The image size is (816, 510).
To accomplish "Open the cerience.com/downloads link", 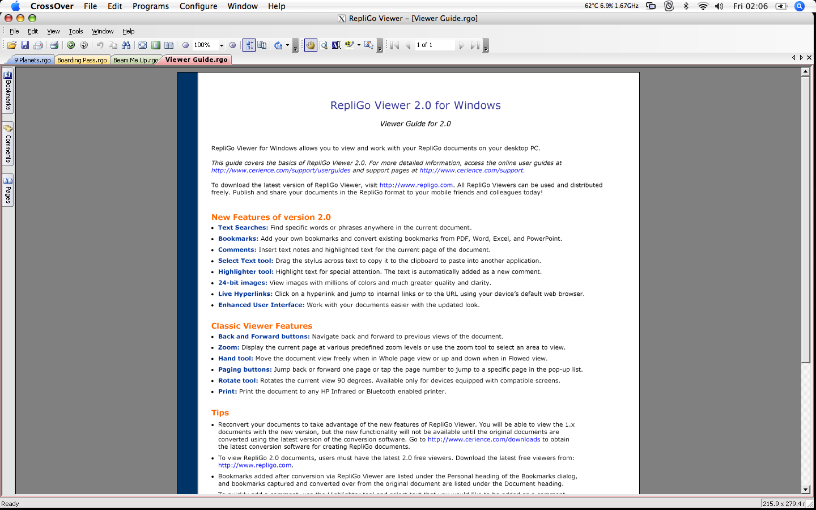I will (x=484, y=439).
